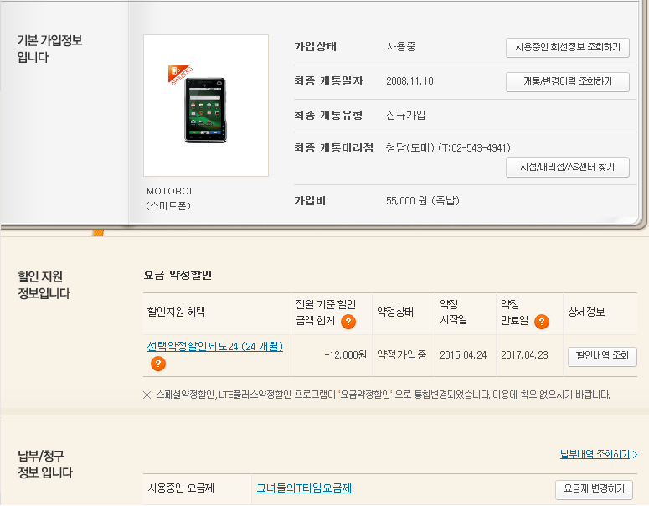Click the ※ notice symbol under discount table
This screenshot has height=506, width=649.
coord(147,394)
